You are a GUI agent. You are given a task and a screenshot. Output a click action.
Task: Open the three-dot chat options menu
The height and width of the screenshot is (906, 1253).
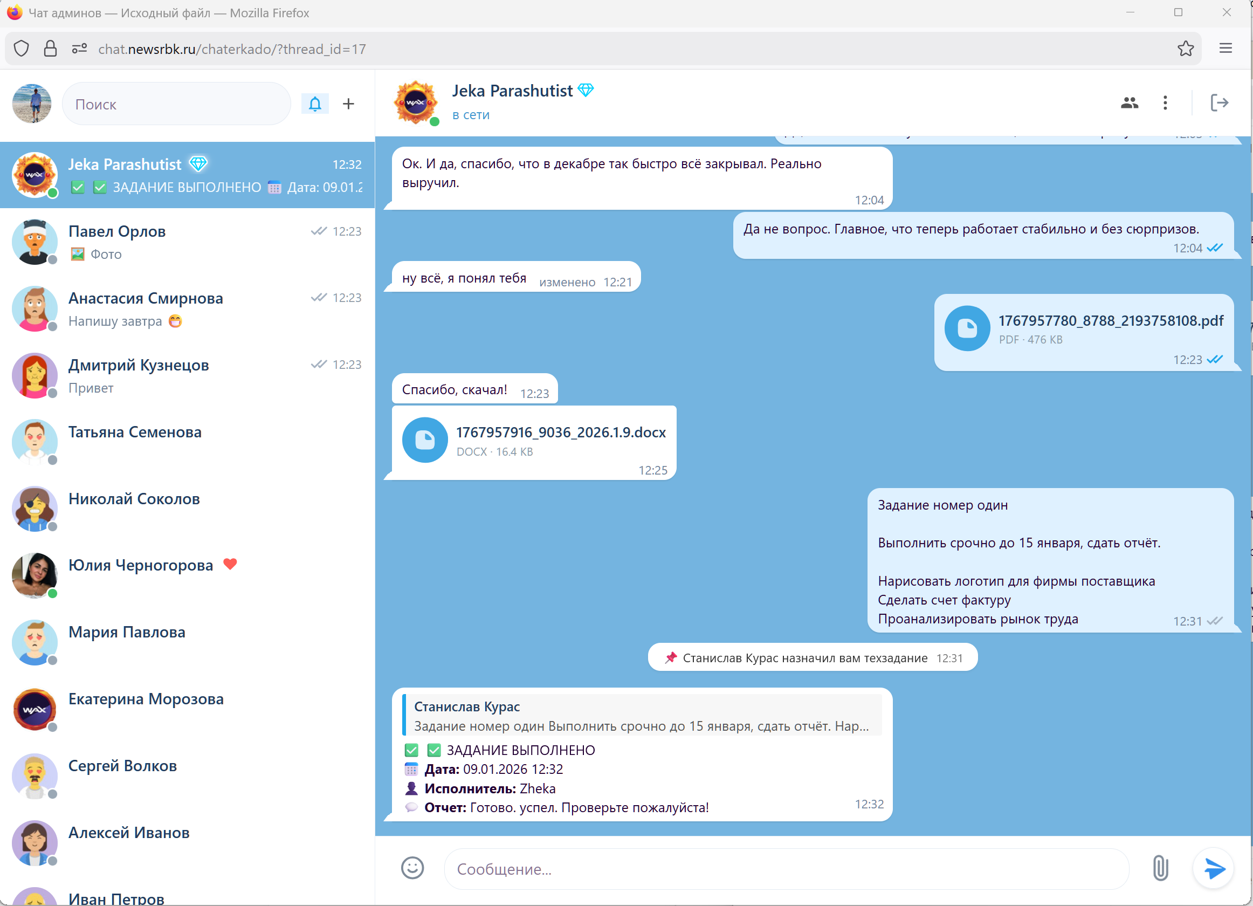pos(1165,103)
